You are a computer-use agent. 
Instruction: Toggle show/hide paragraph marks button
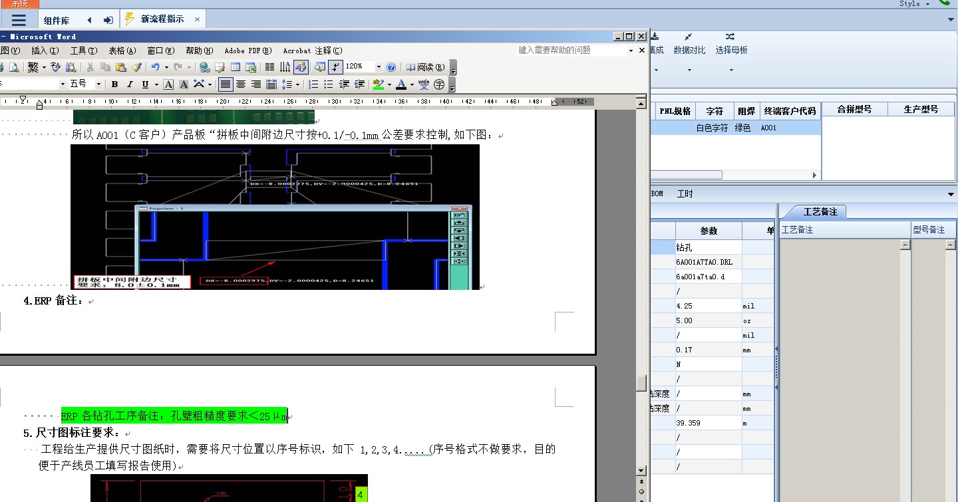tap(335, 67)
